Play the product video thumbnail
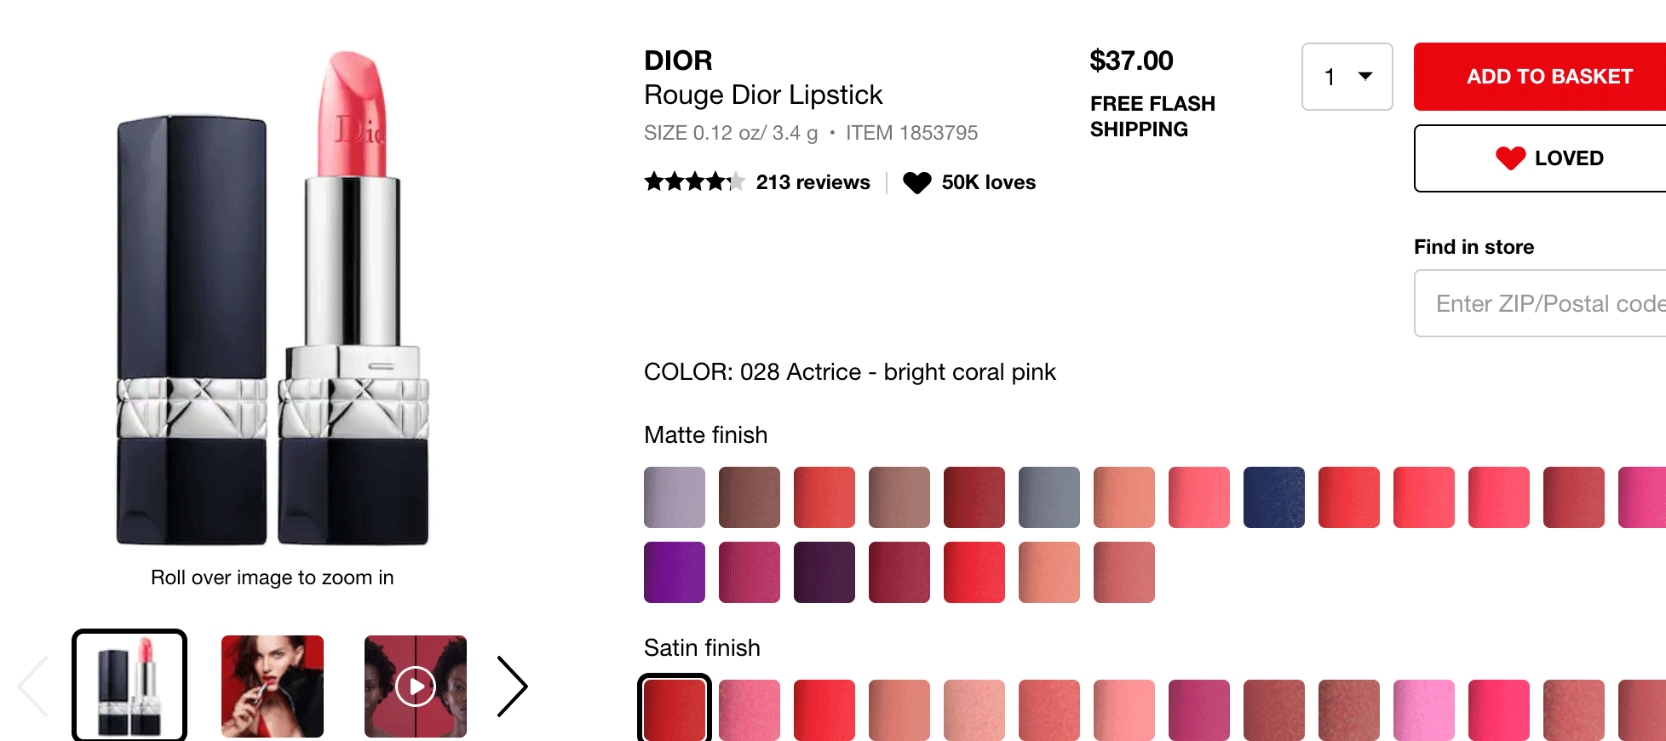1666x741 pixels. (x=416, y=686)
